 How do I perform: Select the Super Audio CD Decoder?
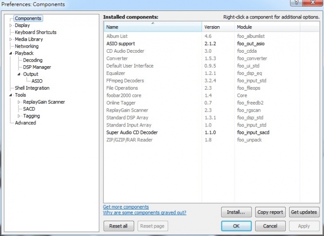tap(211, 132)
